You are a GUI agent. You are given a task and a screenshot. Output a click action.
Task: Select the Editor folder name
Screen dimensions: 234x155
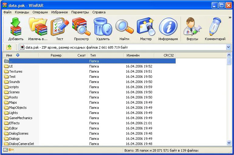[13, 128]
